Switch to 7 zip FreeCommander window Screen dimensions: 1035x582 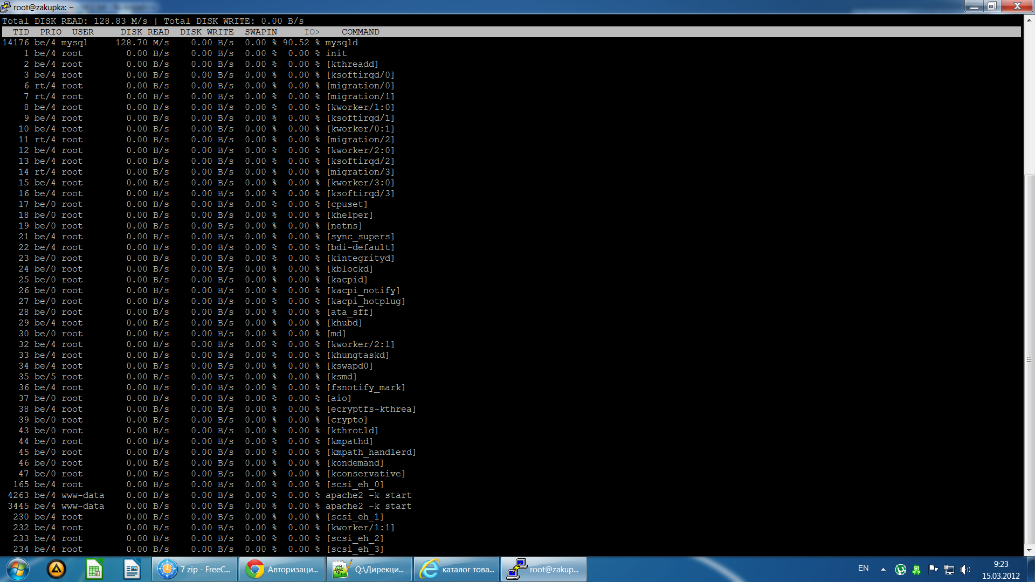(x=195, y=570)
